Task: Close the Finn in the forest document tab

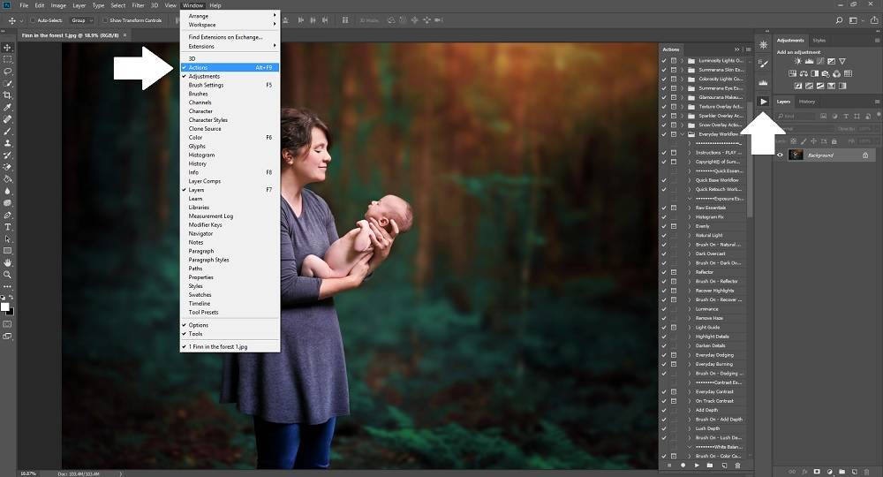Action: (x=125, y=35)
